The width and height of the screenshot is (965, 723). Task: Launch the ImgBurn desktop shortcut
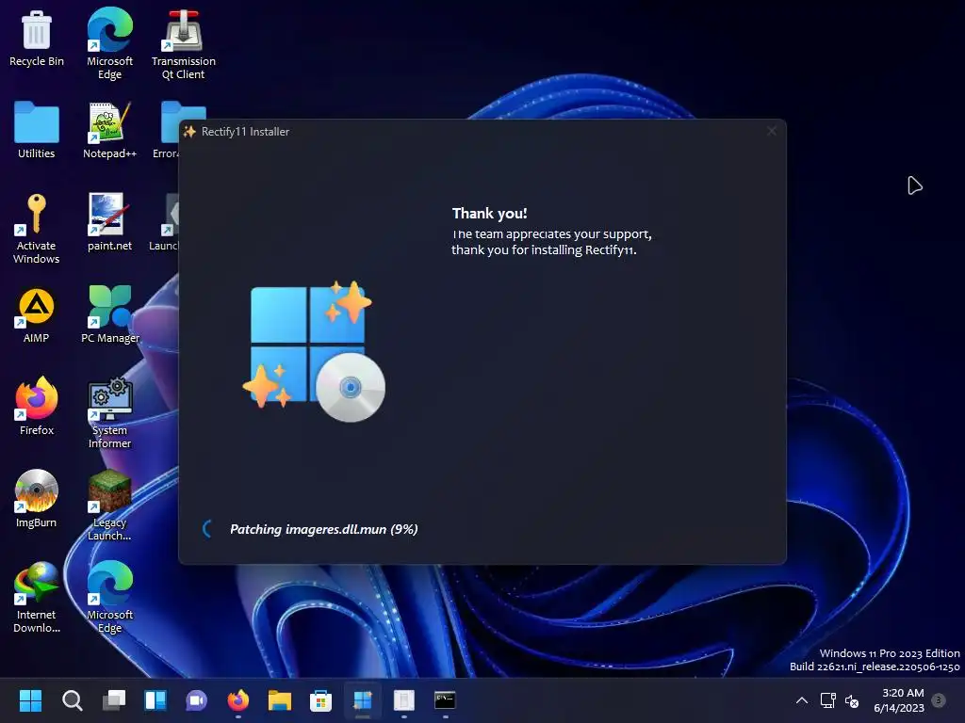click(37, 499)
